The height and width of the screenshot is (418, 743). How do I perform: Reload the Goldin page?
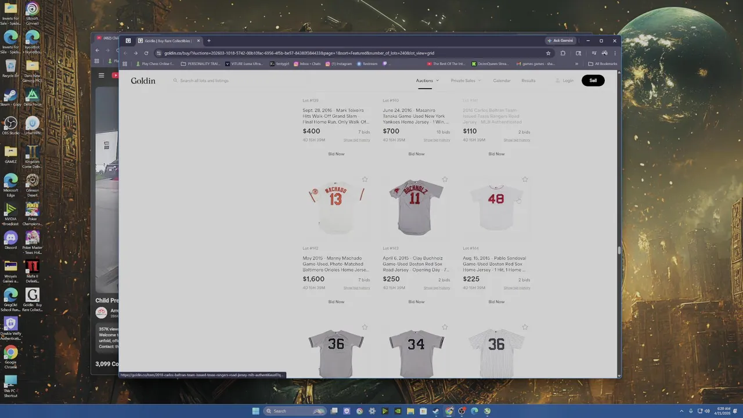point(146,53)
